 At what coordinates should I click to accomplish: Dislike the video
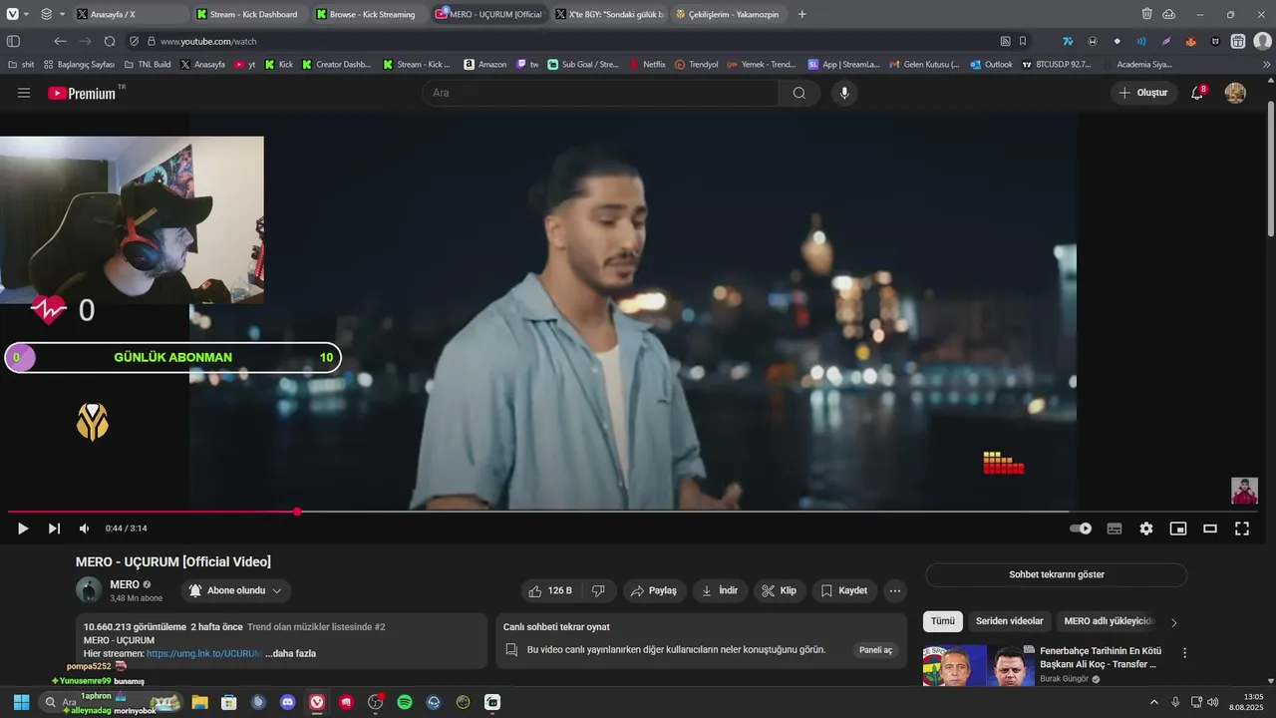pyautogui.click(x=598, y=590)
